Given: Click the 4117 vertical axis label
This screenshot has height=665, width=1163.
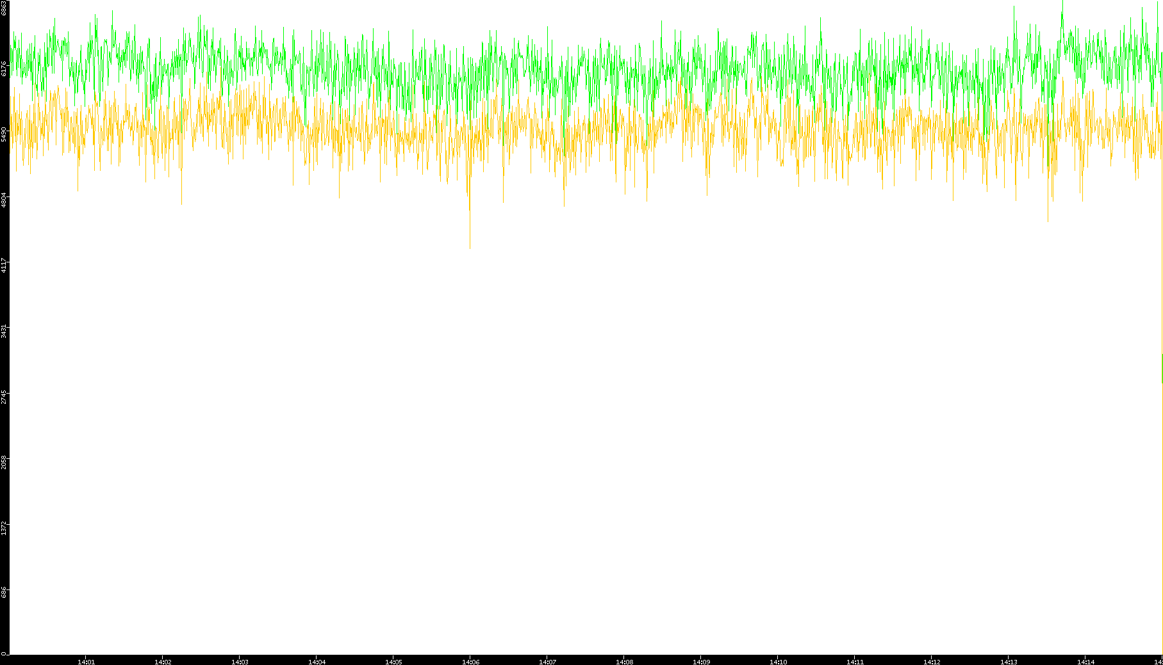Looking at the screenshot, I should (4, 265).
